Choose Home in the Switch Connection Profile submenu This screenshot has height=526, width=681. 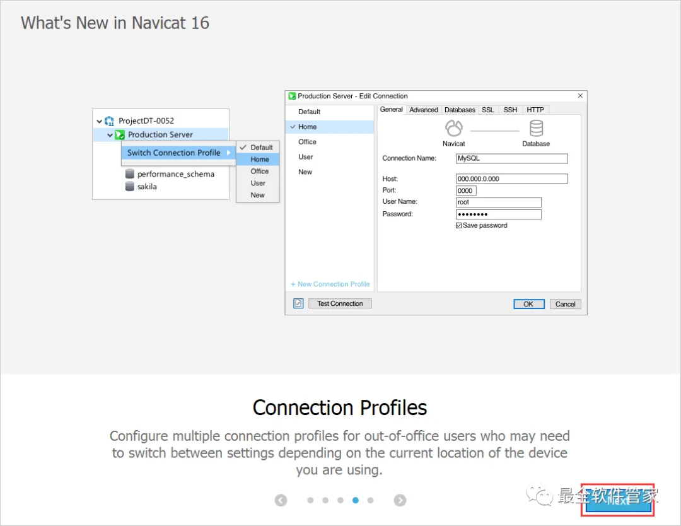258,160
